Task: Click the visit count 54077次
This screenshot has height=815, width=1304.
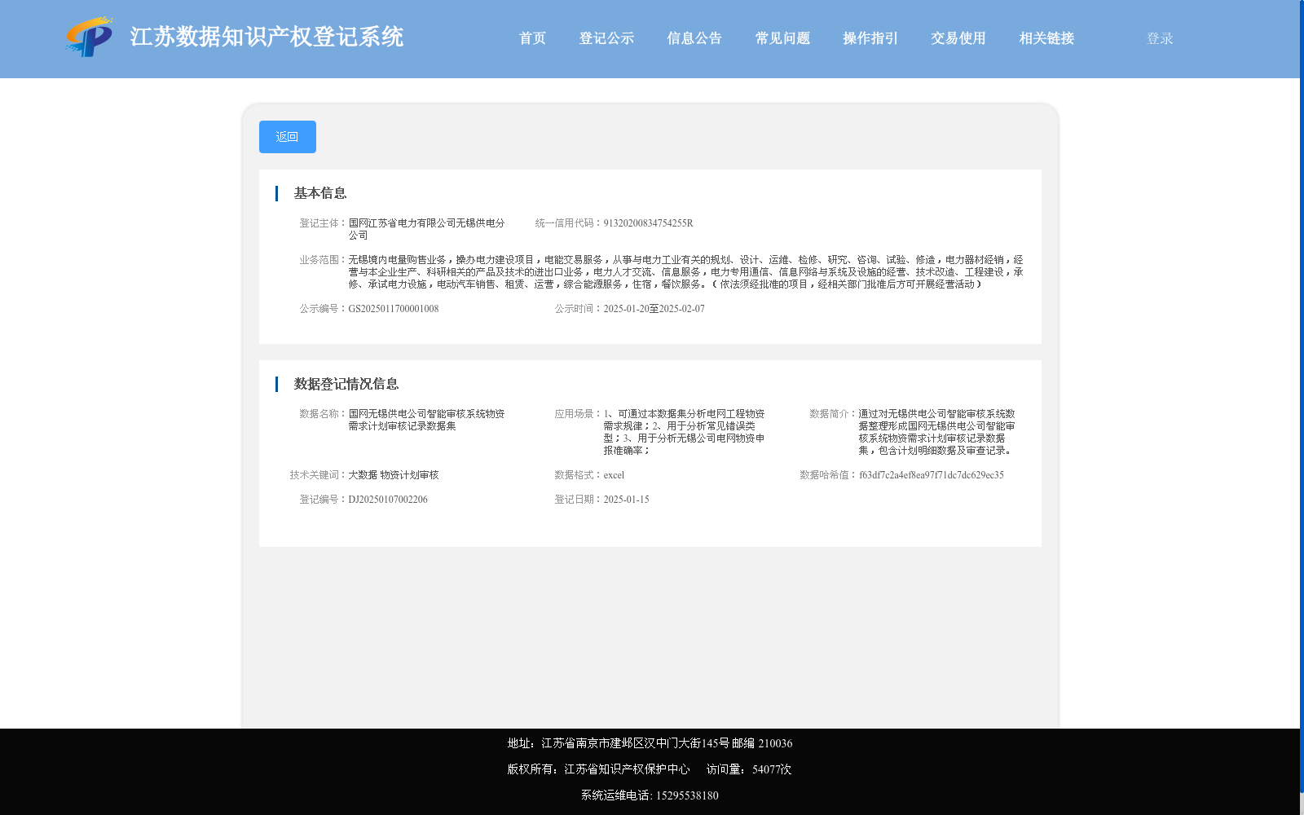Action: pos(772,769)
